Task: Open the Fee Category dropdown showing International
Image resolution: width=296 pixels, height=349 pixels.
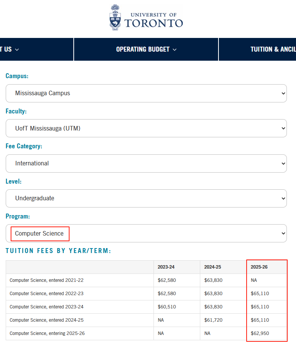Action: [x=146, y=163]
